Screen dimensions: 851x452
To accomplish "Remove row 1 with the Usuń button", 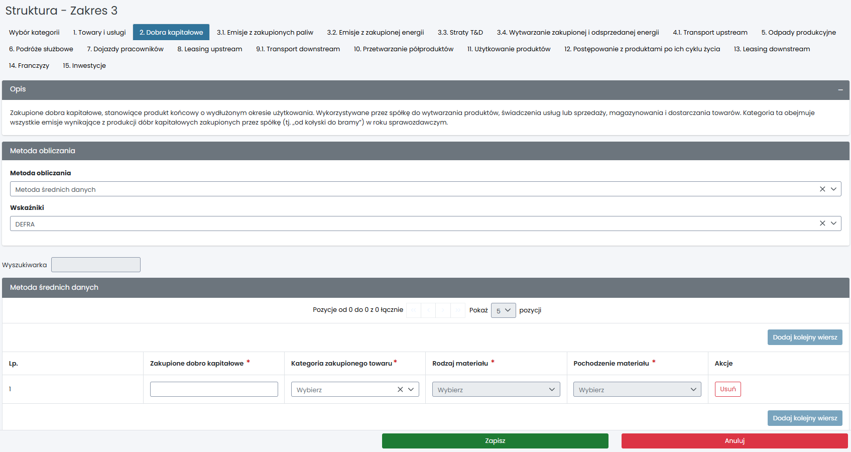I will [727, 389].
